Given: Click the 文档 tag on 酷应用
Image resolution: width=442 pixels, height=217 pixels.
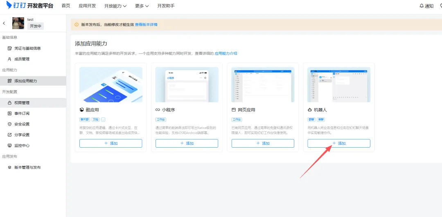Looking at the screenshot, I should (95, 120).
